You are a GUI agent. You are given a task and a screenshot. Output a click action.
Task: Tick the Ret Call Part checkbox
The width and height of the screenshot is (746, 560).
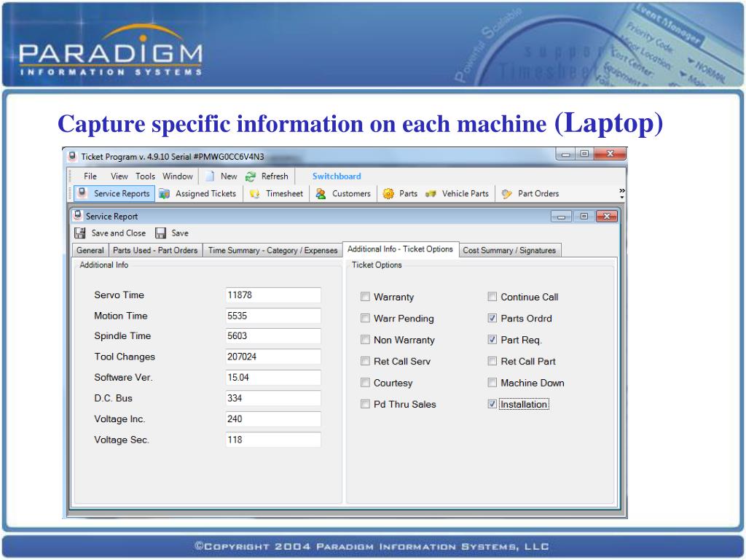492,361
